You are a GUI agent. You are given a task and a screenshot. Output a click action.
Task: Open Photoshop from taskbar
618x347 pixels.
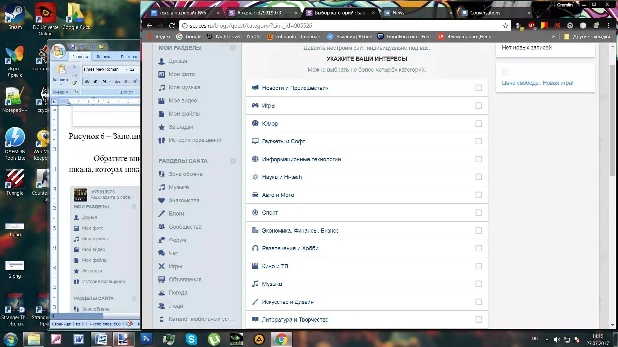point(146,339)
